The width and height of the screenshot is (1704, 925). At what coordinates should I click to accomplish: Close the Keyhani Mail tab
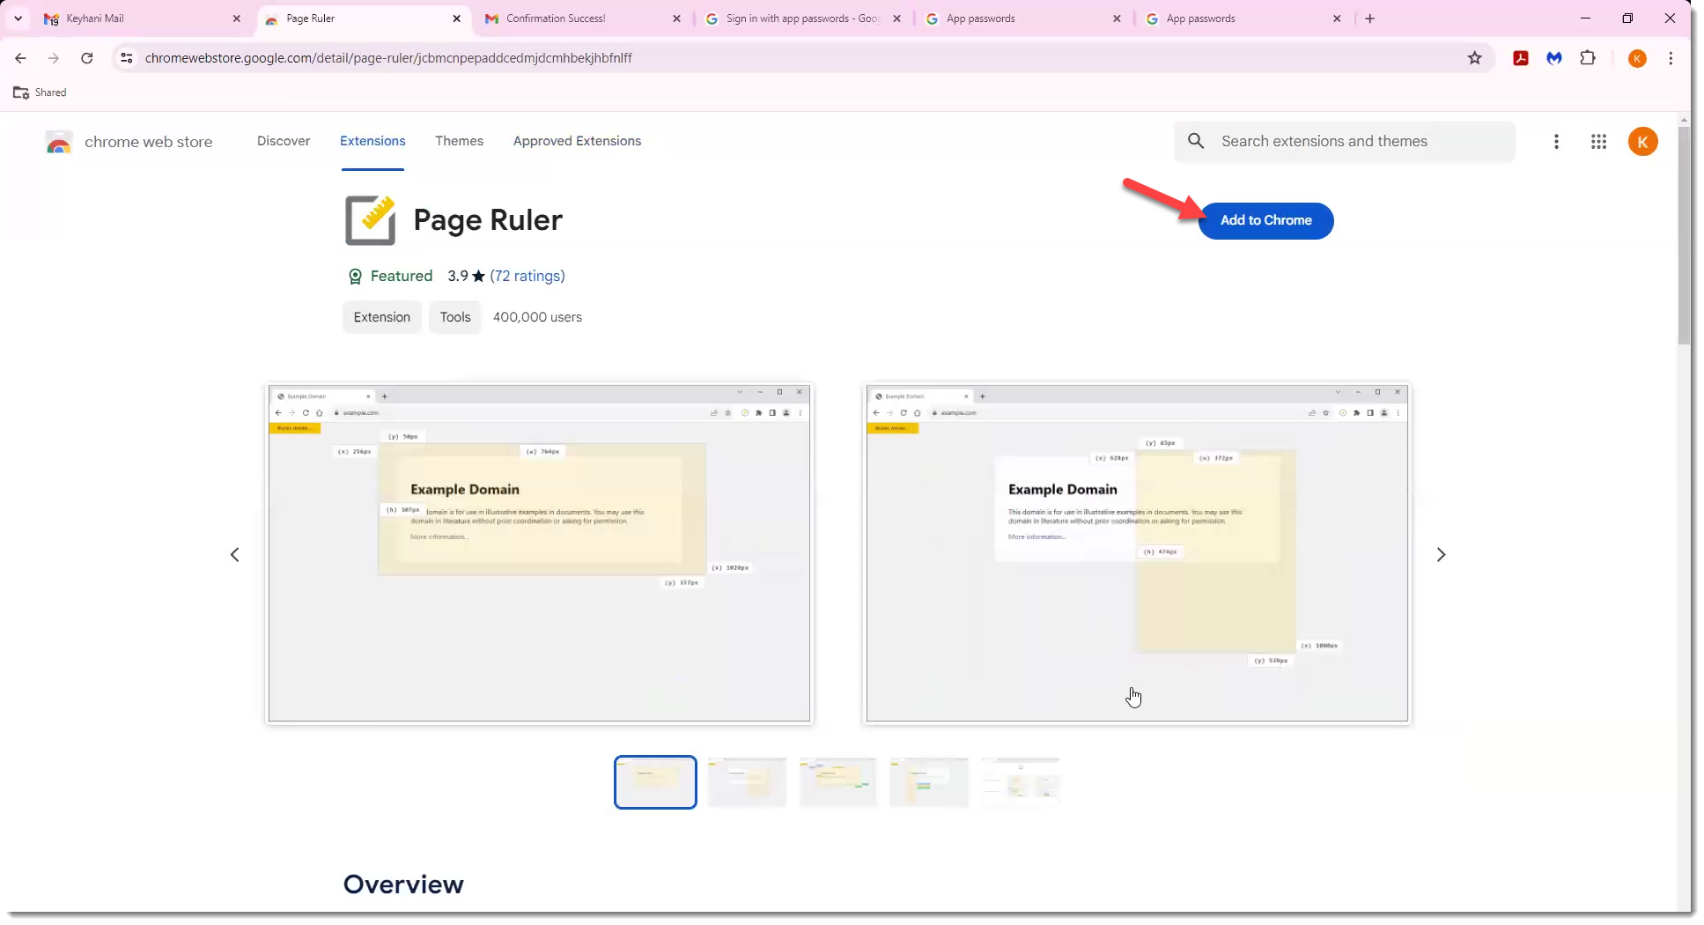(x=237, y=18)
